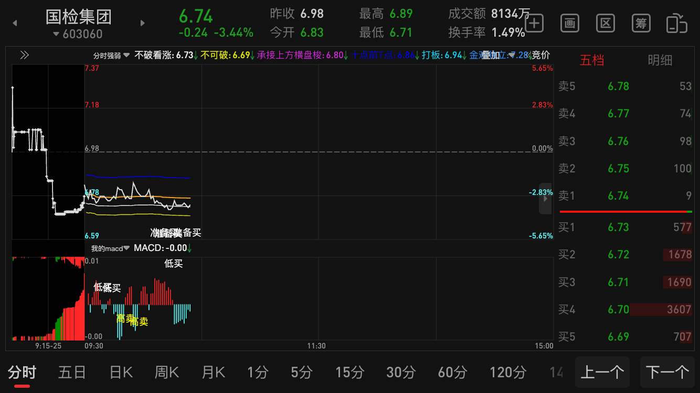Click MACD value label -0.00
This screenshot has height=393, width=700.
[163, 248]
